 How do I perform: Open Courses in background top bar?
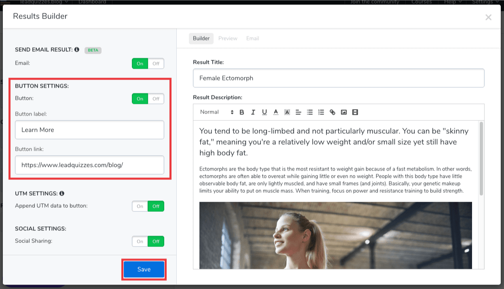421,2
